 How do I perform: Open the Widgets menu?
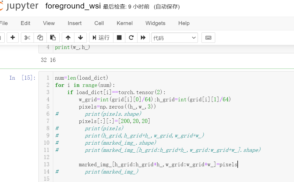(155, 23)
